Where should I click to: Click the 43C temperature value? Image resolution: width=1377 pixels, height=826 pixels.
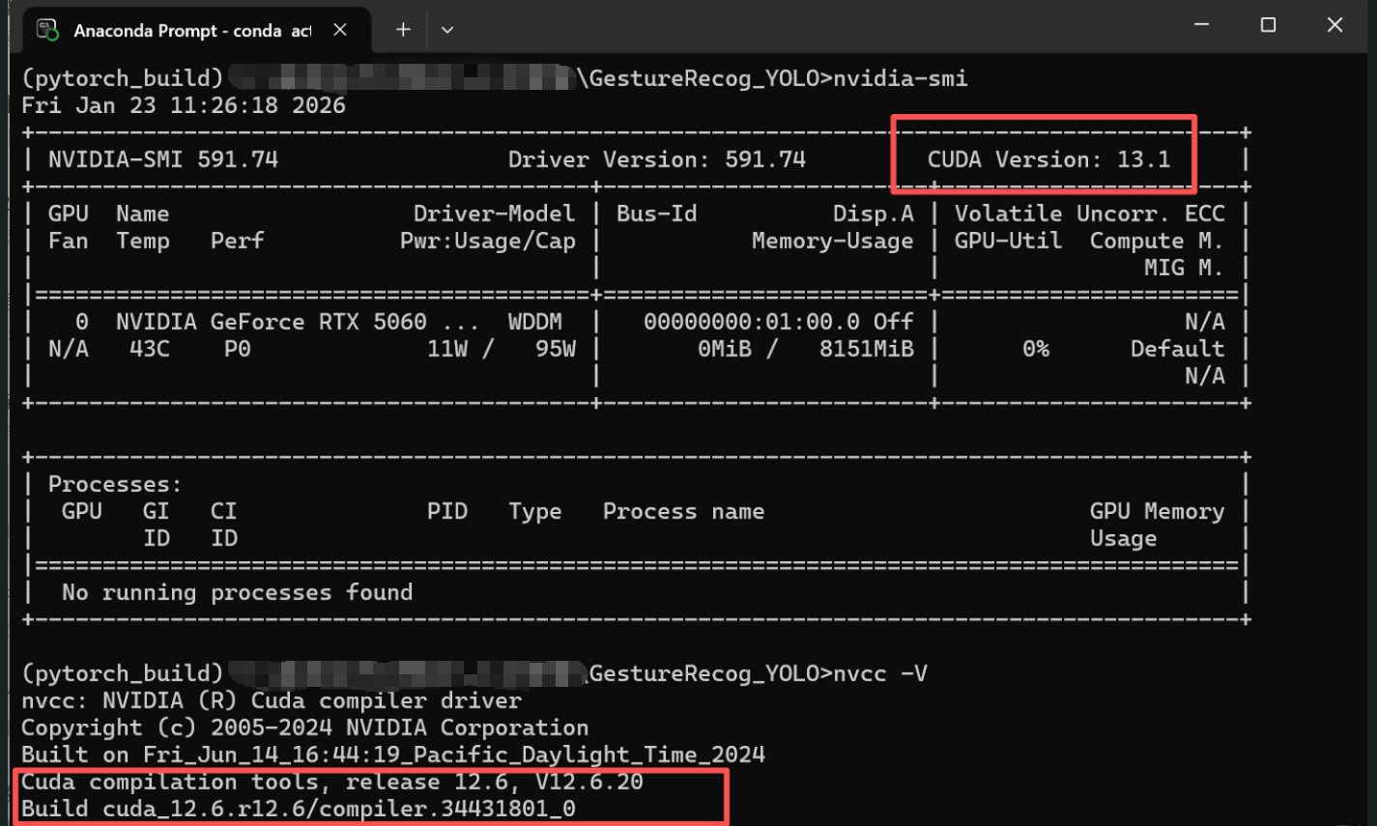[x=150, y=349]
